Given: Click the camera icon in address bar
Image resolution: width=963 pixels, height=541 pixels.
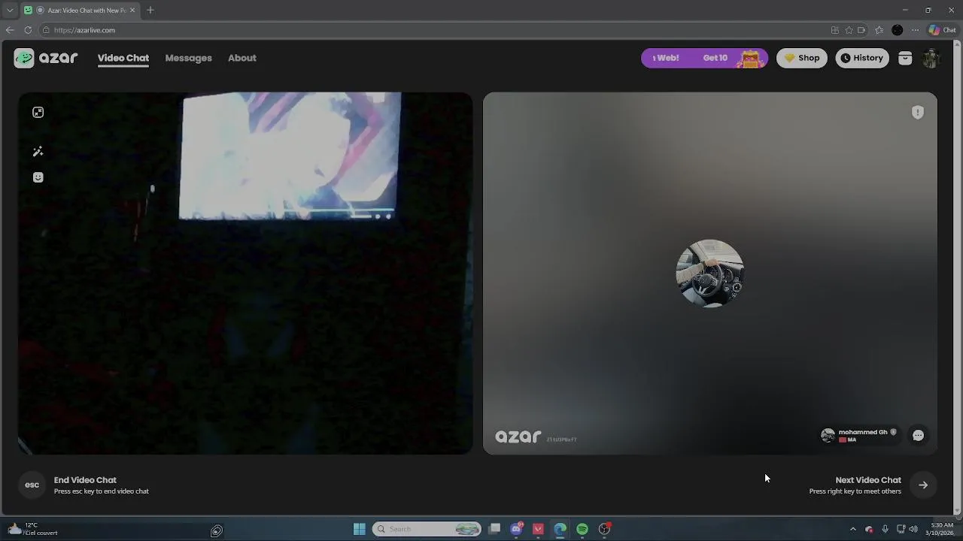Looking at the screenshot, I should click(x=862, y=30).
